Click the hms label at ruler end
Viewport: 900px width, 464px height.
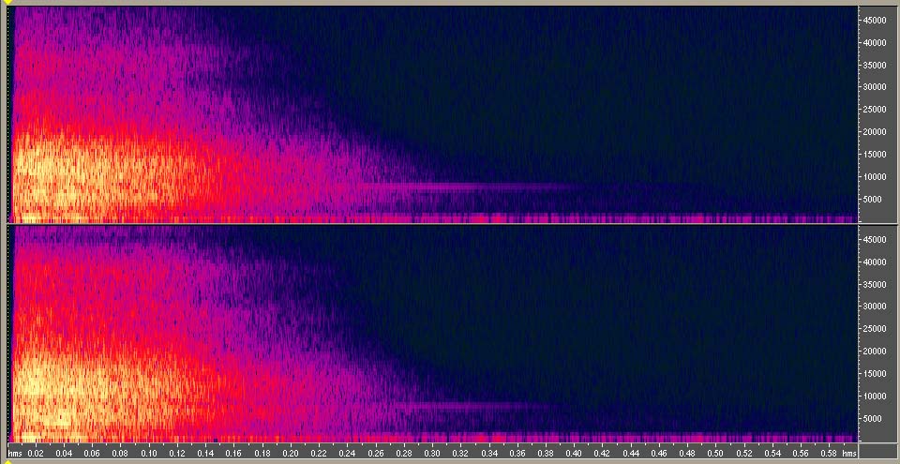click(x=850, y=453)
